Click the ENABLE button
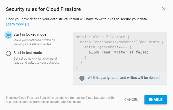Image resolution: width=173 pixels, height=110 pixels. [156, 100]
